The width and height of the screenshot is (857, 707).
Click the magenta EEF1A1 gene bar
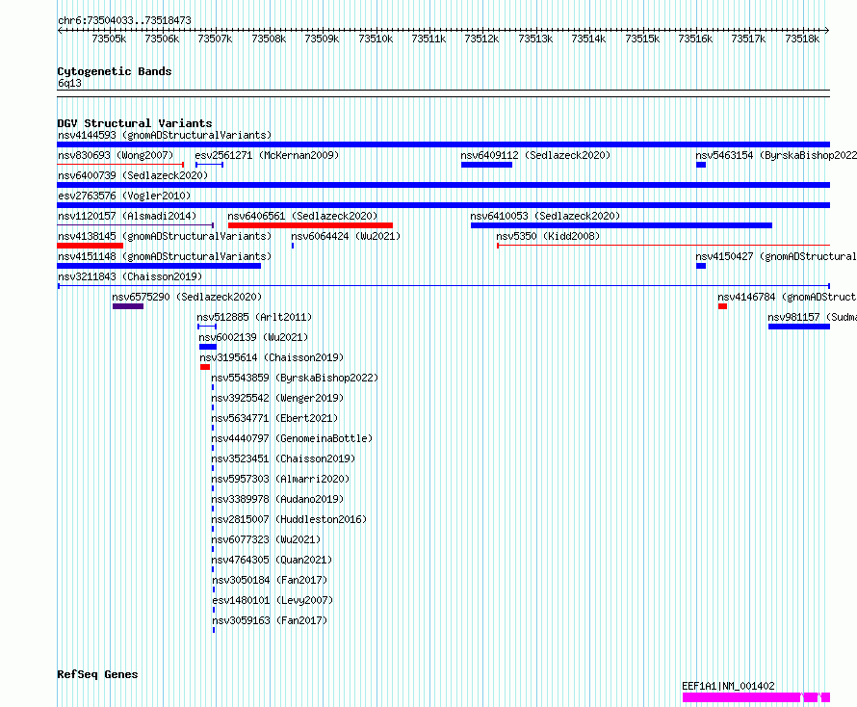pos(757,697)
